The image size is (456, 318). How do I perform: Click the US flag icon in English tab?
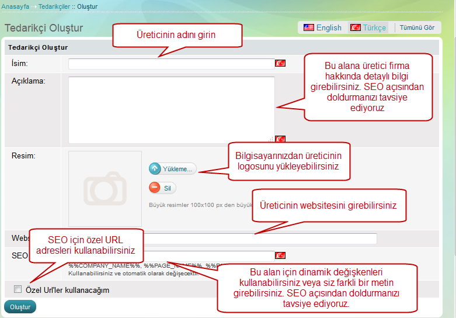(x=308, y=27)
